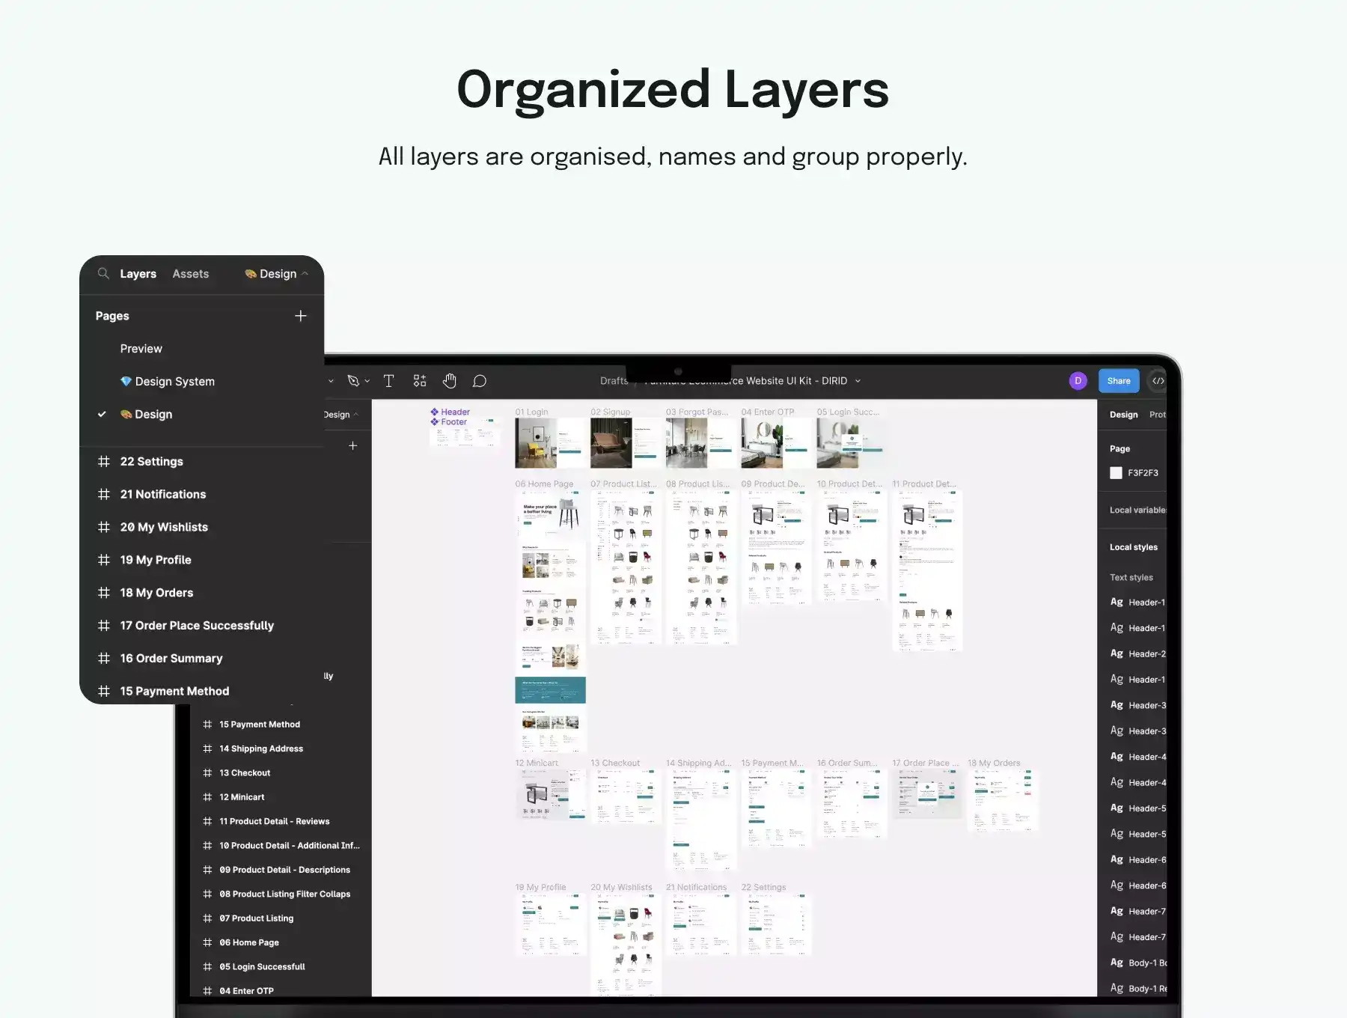Expand the Design page dropdown in panel header
The image size is (1347, 1018).
(x=277, y=274)
